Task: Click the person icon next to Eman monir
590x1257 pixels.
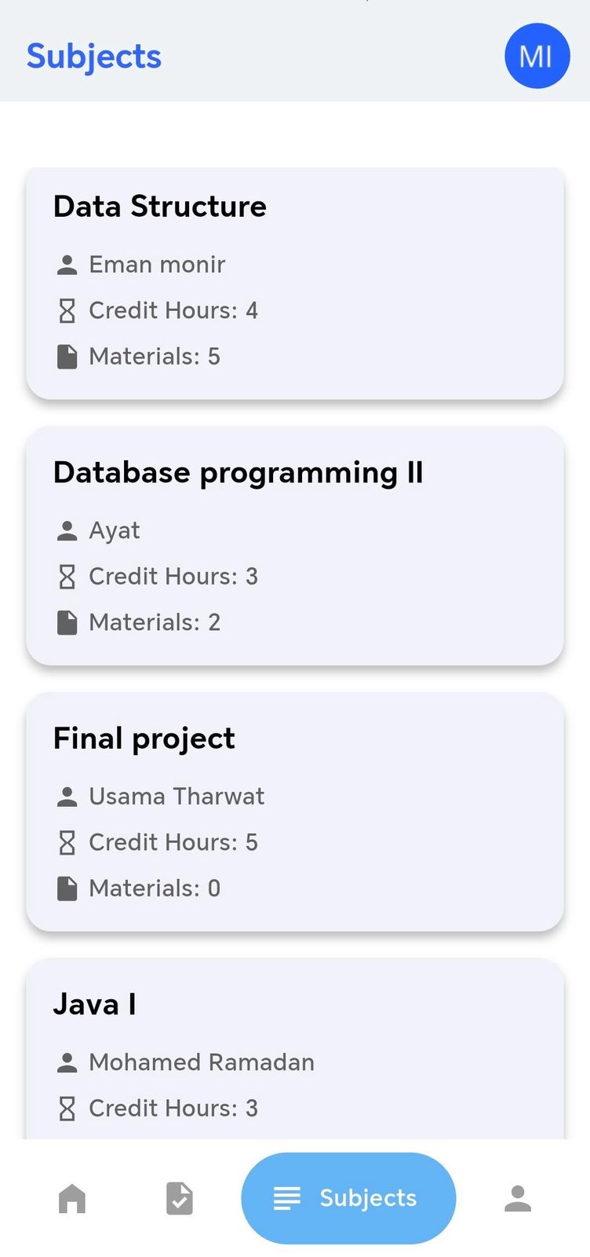Action: coord(67,265)
